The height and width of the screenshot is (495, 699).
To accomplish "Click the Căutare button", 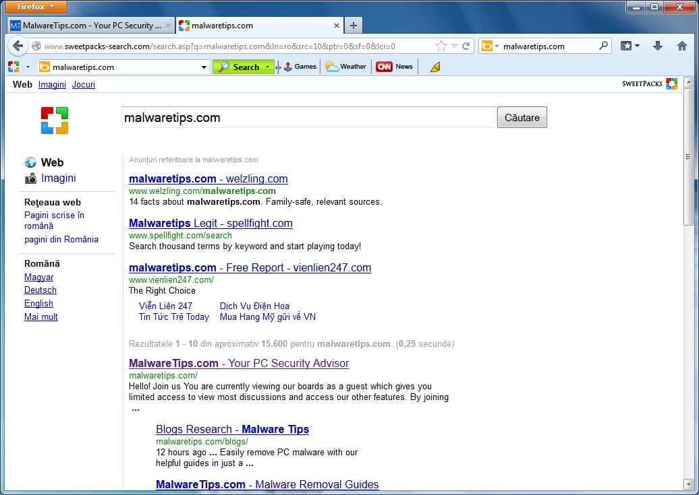I will pyautogui.click(x=522, y=117).
